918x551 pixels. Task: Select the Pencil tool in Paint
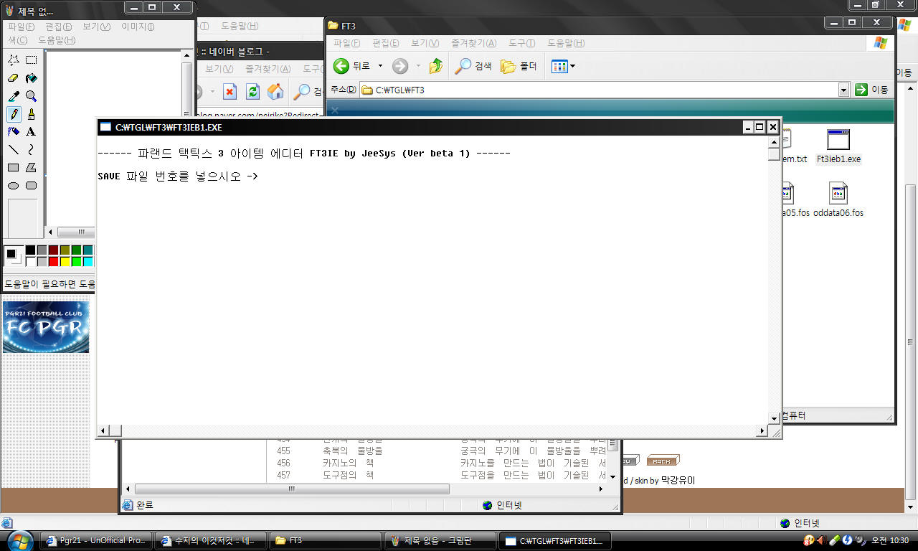(x=14, y=114)
